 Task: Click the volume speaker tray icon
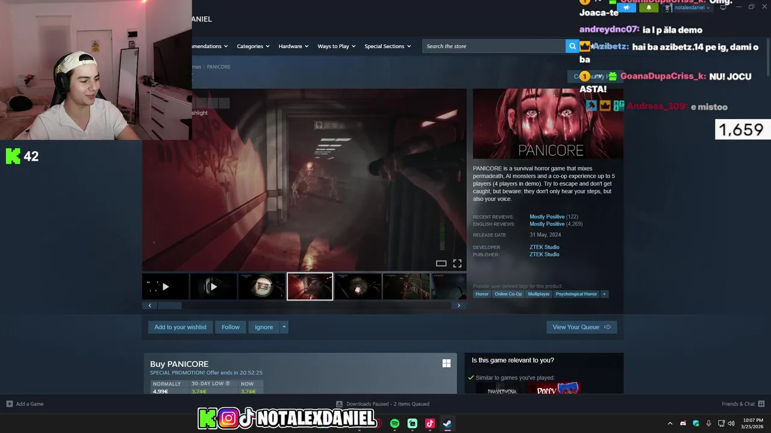click(x=731, y=423)
